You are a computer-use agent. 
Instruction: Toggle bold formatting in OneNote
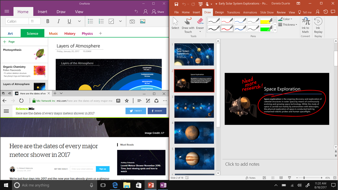pos(48,21)
